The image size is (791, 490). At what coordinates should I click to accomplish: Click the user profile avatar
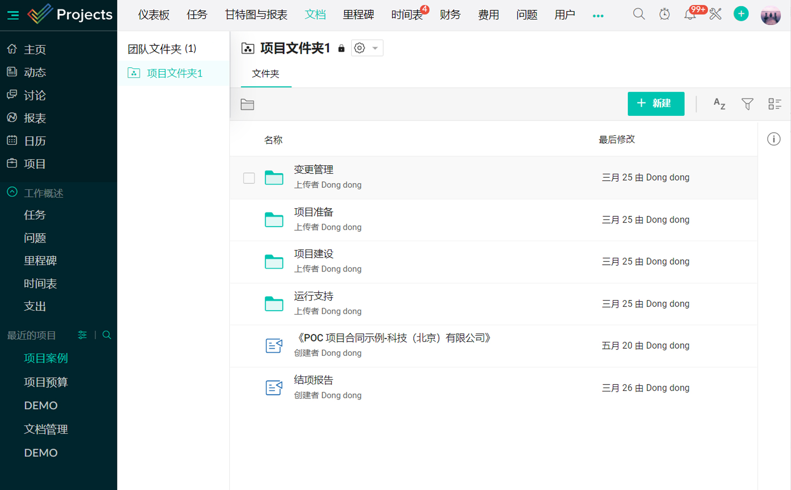(770, 16)
